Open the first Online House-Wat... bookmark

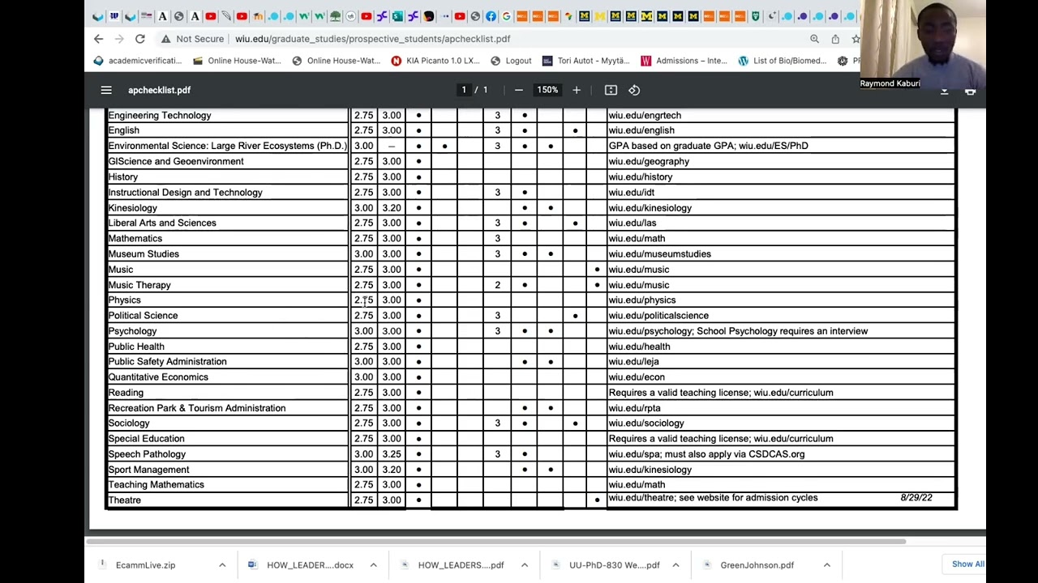[237, 61]
